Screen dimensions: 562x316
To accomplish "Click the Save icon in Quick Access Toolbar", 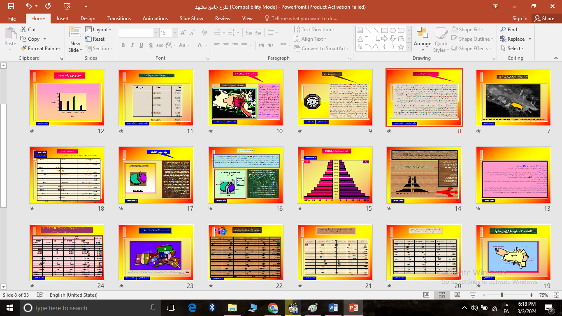I will coord(11,6).
